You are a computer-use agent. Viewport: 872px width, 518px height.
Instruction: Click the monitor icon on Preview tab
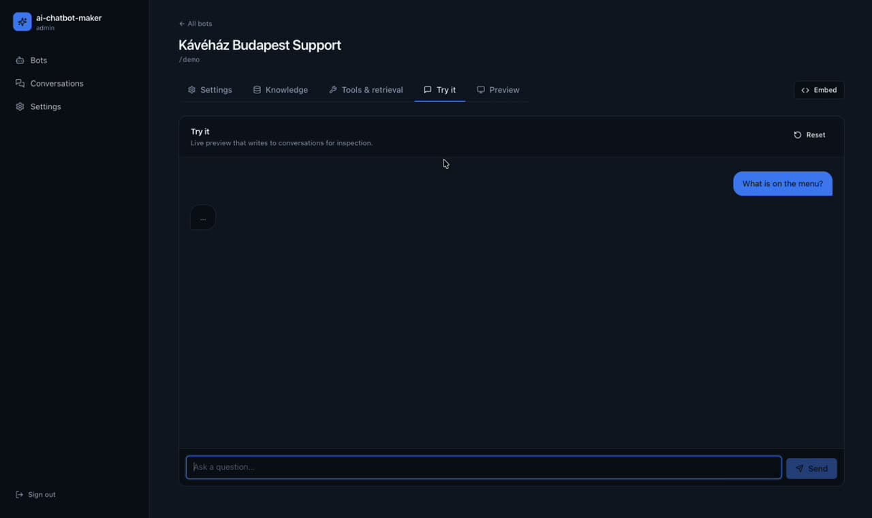click(x=481, y=90)
